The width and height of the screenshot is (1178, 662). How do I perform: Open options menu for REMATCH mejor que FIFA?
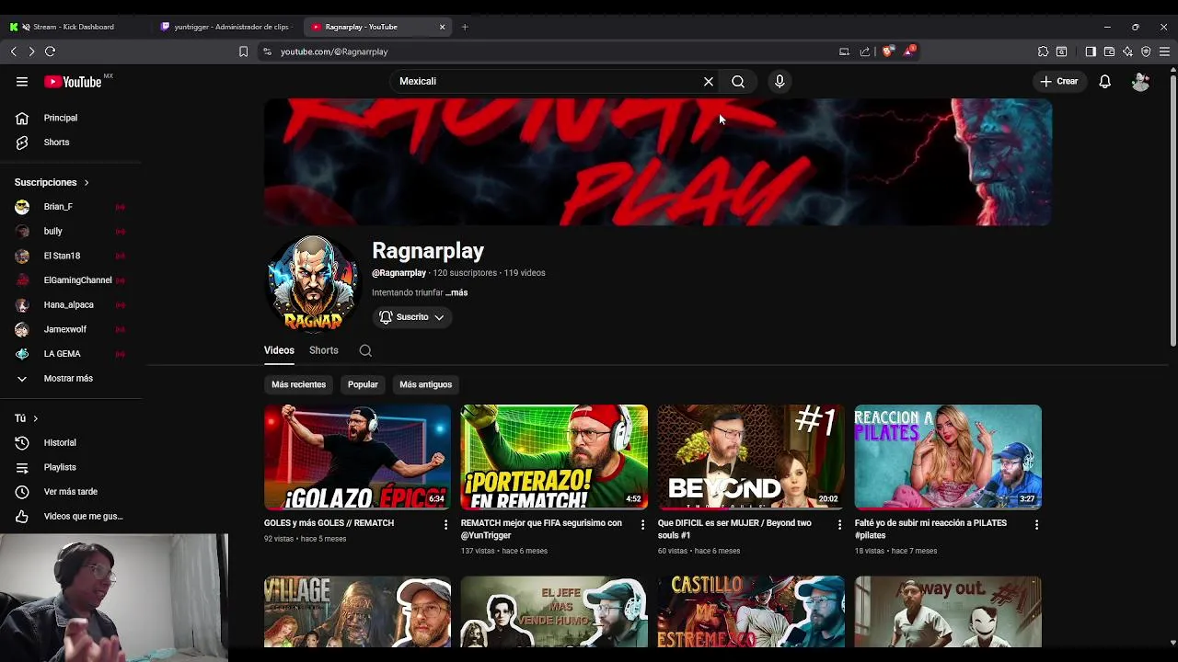pyautogui.click(x=642, y=524)
